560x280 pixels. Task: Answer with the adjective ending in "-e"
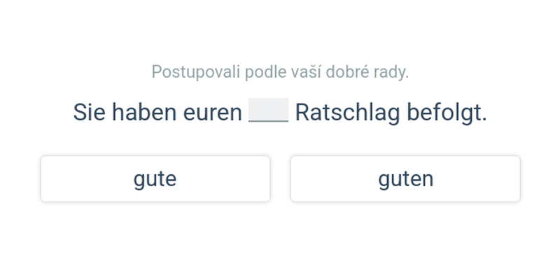[x=155, y=179]
